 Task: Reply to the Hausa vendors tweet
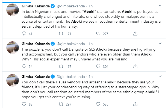[24, 104]
